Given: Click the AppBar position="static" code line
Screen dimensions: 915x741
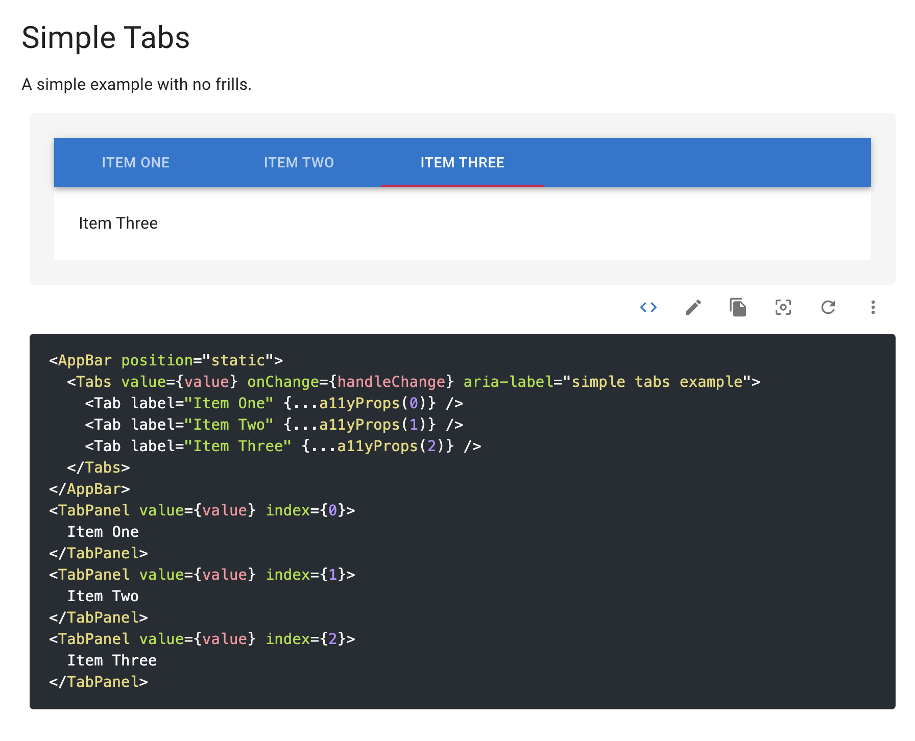Looking at the screenshot, I should [x=166, y=360].
